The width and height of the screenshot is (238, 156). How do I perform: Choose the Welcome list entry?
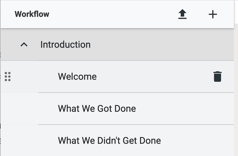[77, 77]
